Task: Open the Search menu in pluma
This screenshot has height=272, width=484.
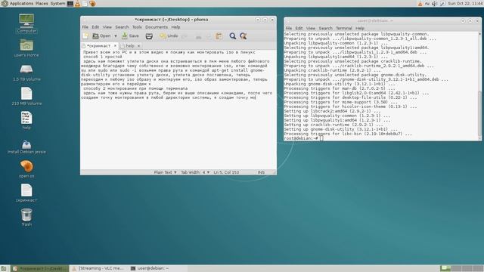Action: pyautogui.click(x=122, y=27)
